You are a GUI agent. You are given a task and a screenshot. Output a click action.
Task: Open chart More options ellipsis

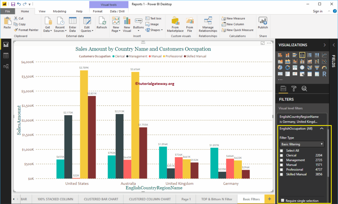[269, 43]
